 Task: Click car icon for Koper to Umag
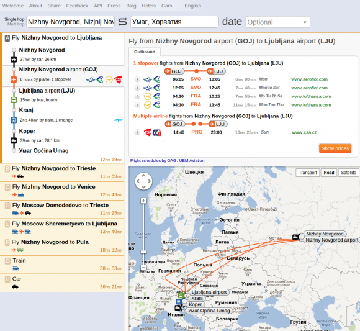click(x=14, y=140)
